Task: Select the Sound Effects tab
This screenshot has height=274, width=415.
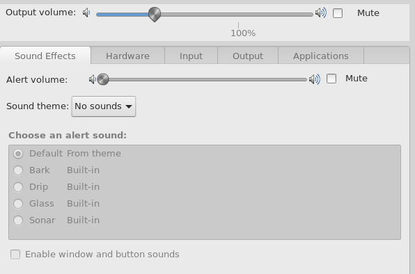Action: 45,56
